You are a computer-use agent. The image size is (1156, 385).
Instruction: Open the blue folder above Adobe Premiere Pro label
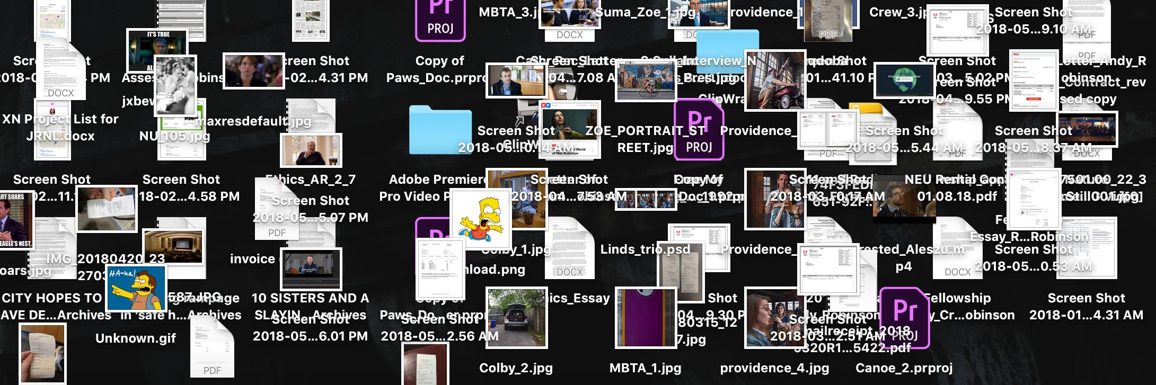point(440,130)
